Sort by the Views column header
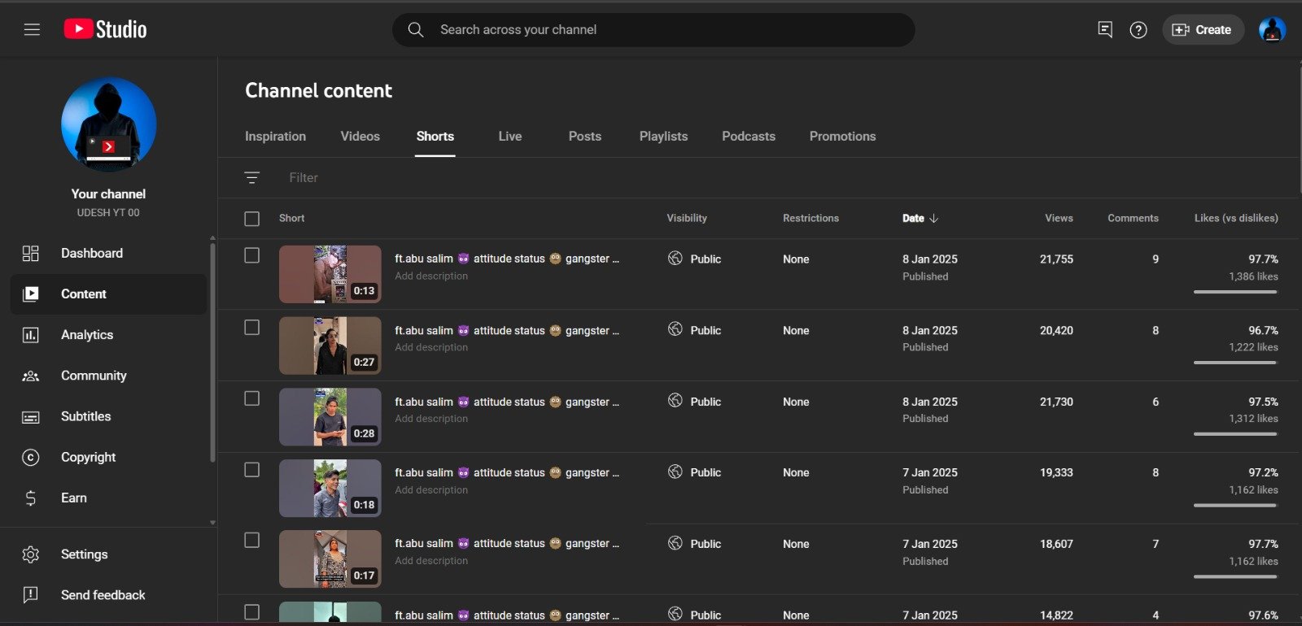 tap(1059, 218)
